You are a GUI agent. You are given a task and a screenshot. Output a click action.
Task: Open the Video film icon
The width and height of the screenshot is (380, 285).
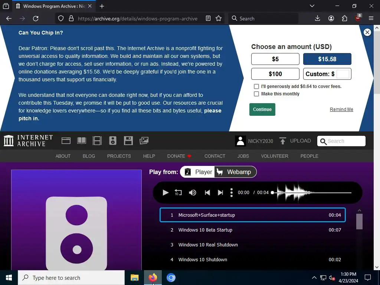point(97,141)
